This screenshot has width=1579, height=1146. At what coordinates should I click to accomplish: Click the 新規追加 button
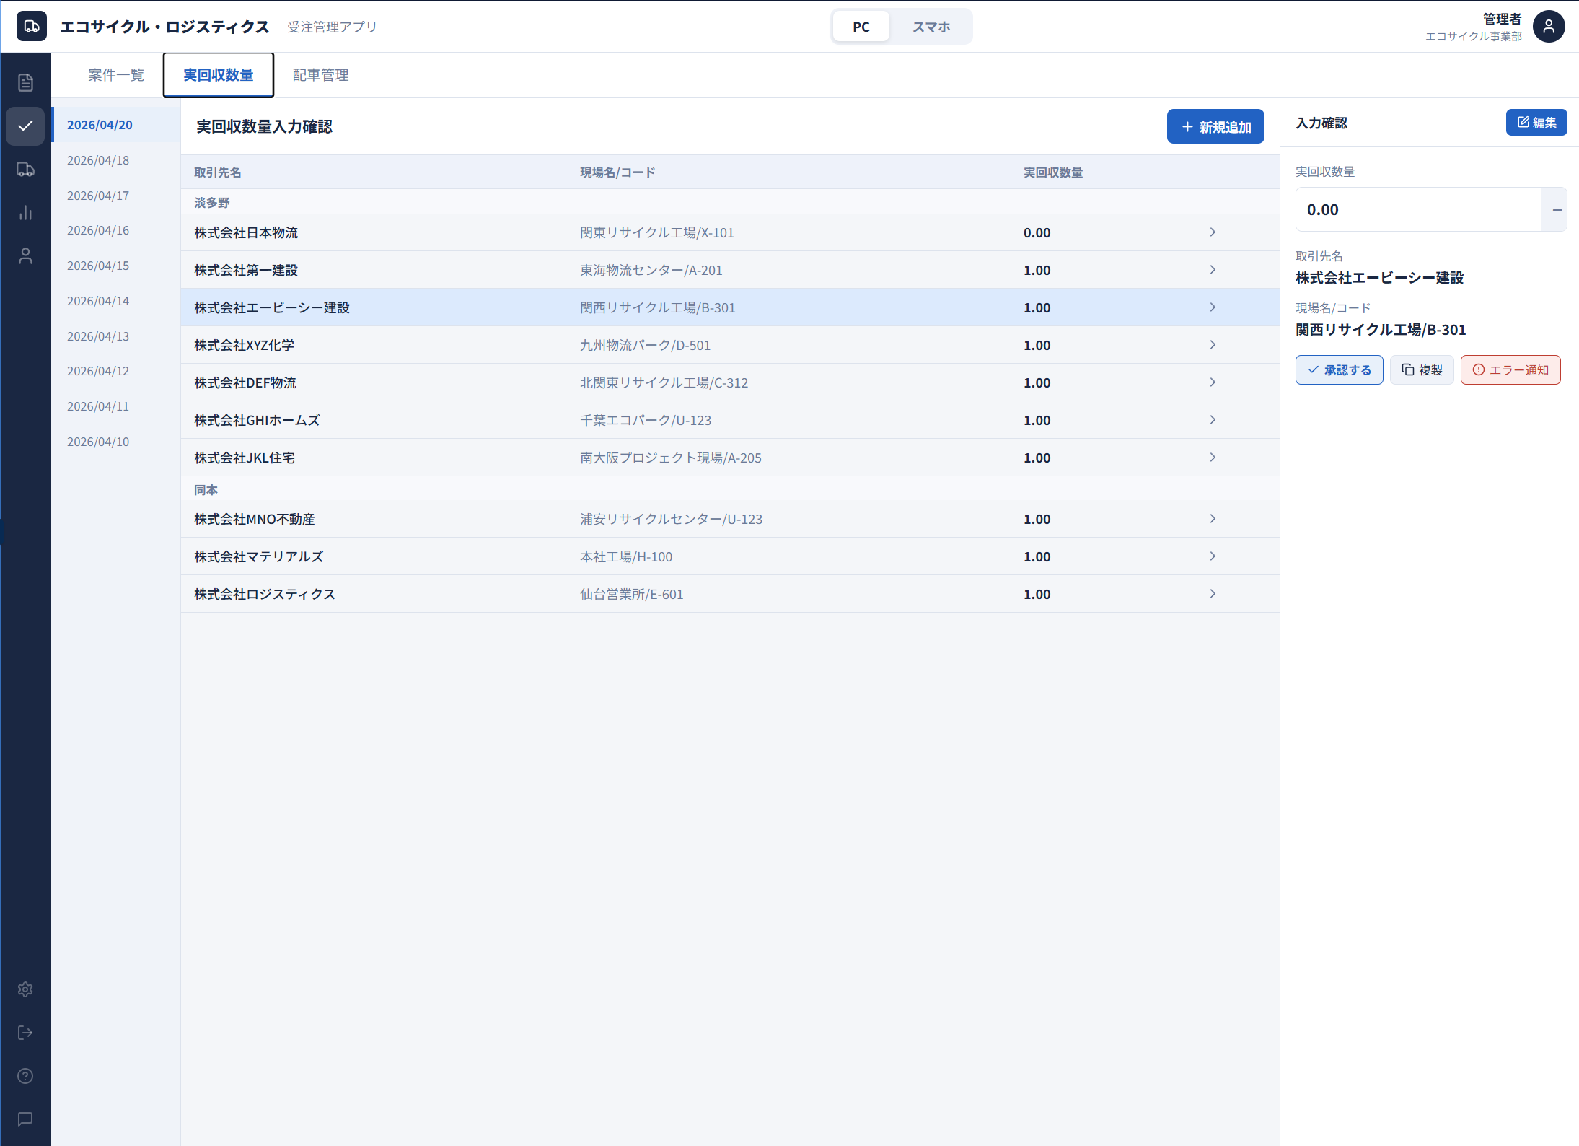1215,127
